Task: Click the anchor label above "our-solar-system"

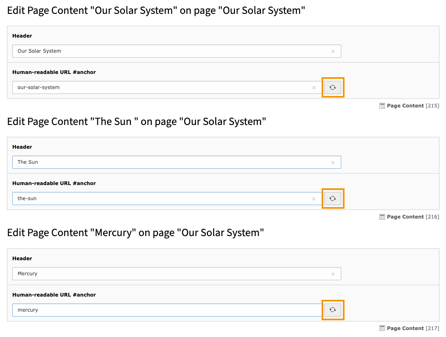Action: [x=54, y=72]
